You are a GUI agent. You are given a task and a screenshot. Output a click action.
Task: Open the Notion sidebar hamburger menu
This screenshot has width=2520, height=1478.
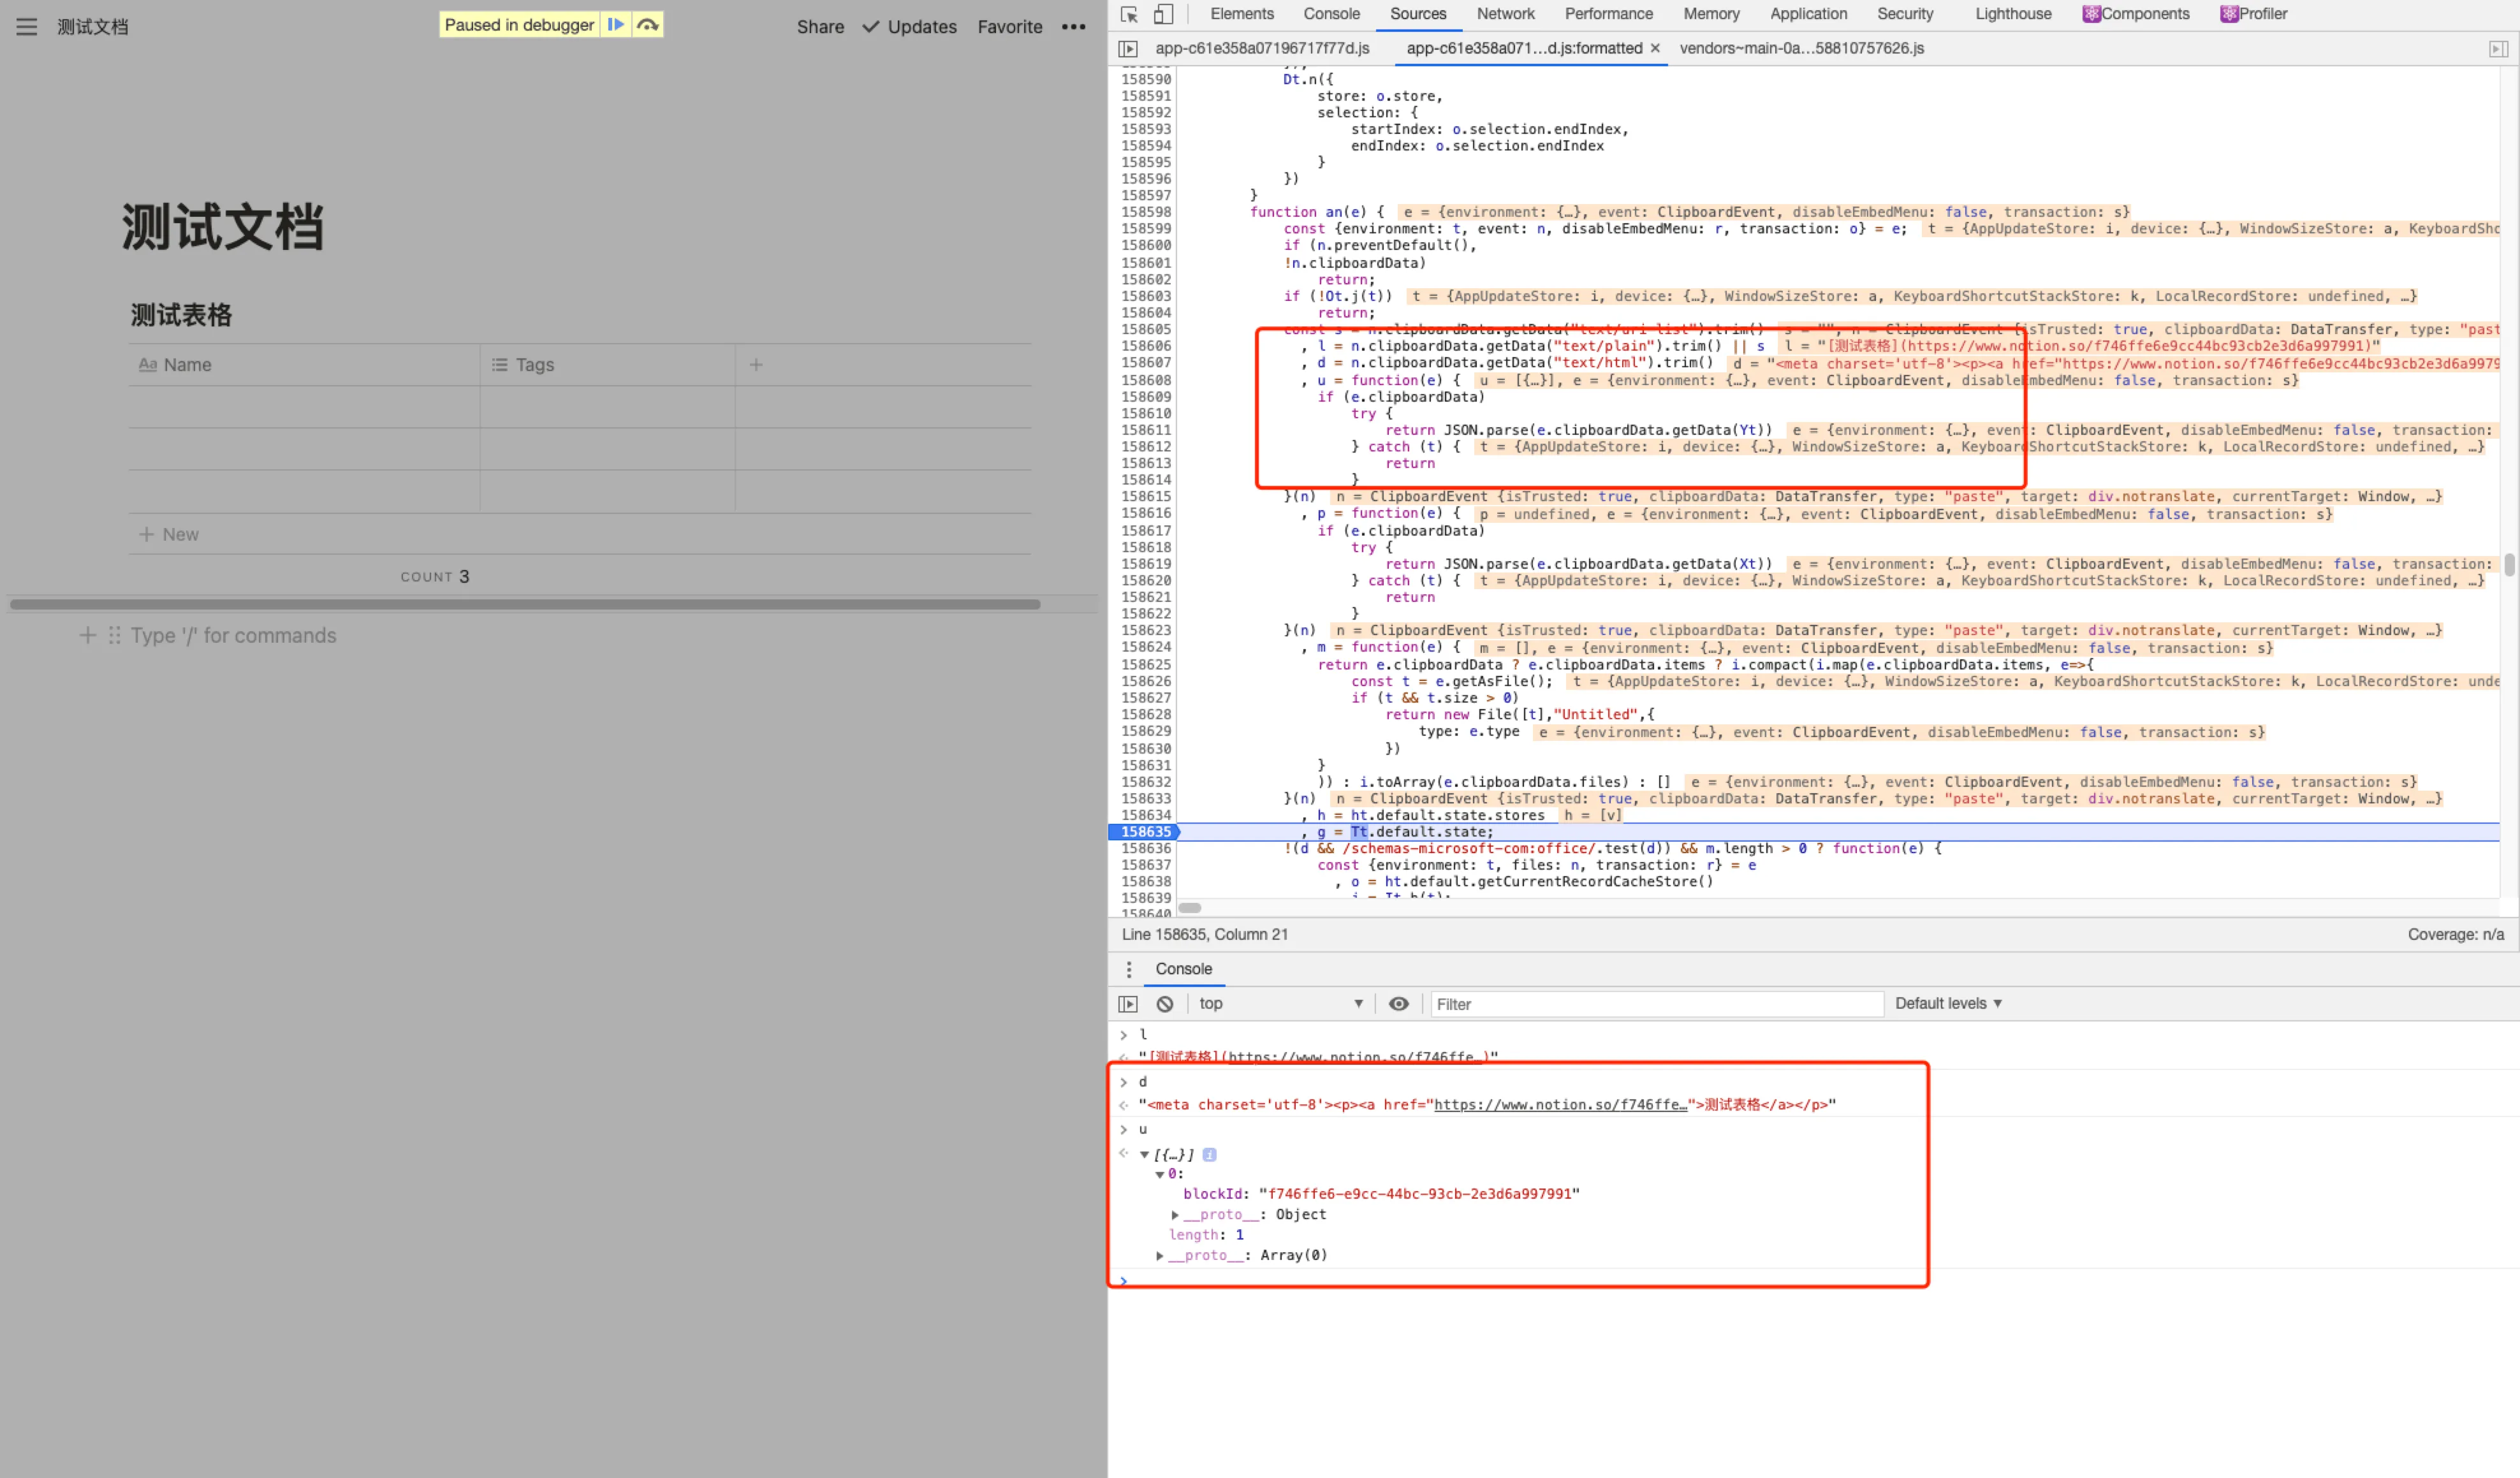click(27, 27)
